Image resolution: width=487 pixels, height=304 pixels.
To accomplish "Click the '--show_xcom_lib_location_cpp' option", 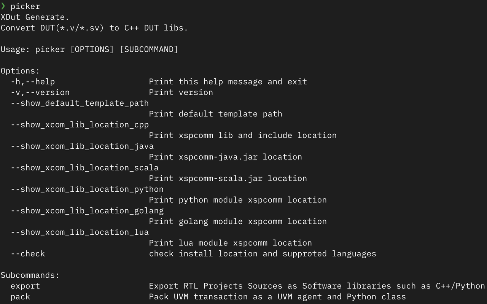I will 80,125.
